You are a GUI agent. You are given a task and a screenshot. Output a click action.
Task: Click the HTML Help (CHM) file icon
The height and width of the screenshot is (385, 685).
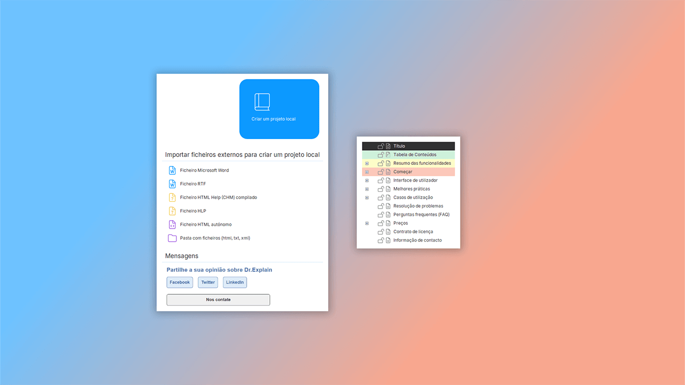click(172, 198)
